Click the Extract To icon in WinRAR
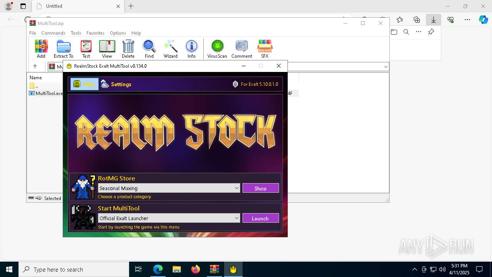Viewport: 492px width, 277px height. (x=63, y=49)
